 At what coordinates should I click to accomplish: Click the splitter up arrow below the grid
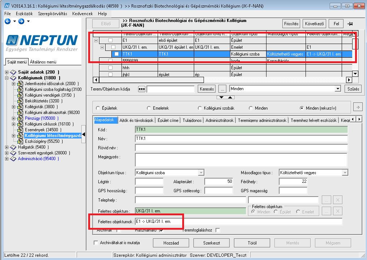pyautogui.click(x=230, y=97)
